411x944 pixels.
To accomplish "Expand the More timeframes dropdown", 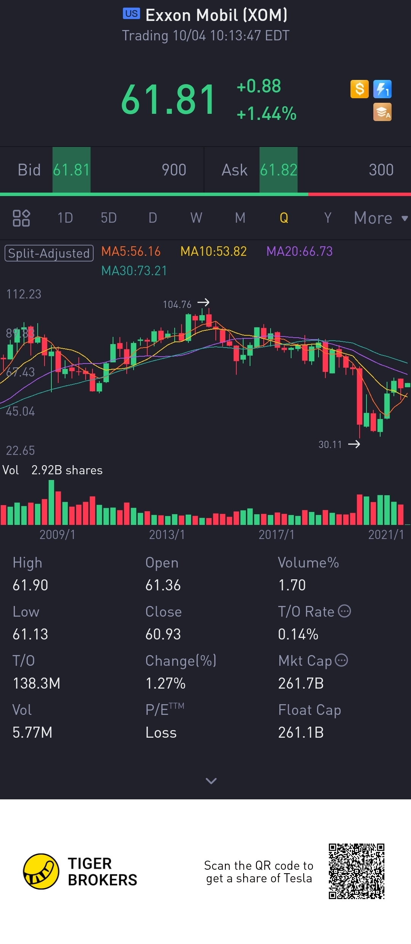I will pos(381,218).
